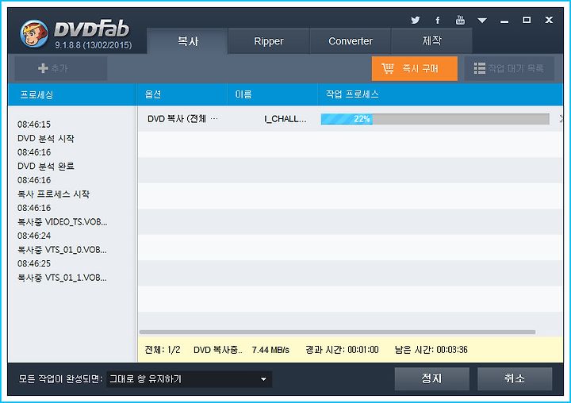Switch to the Converter tab

coord(351,41)
